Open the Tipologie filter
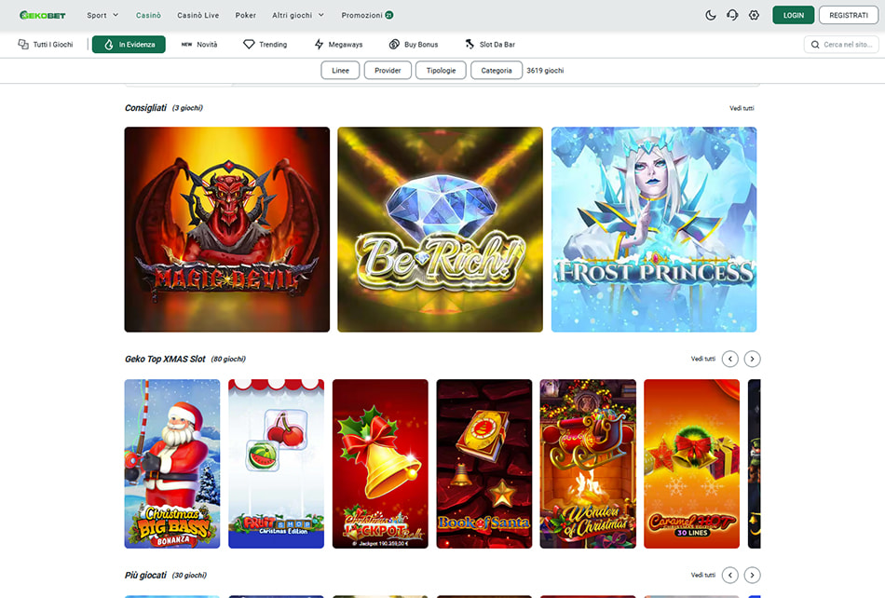 click(x=441, y=71)
